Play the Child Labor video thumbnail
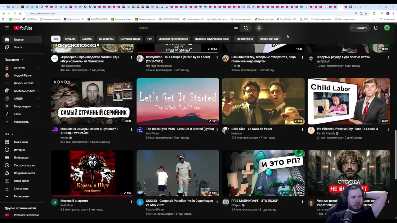Screen dimensions: 397x223 coord(349,101)
